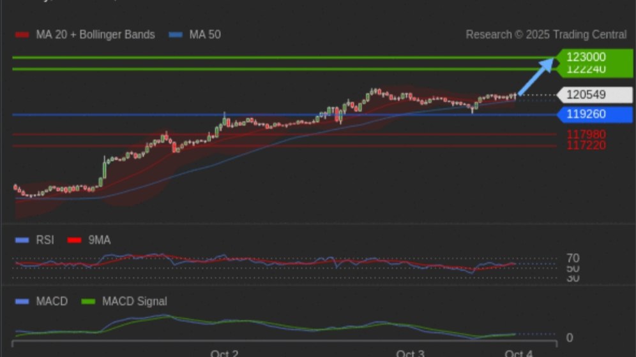Viewport: 636px width, 357px height.
Task: Click the RSI blue legend swatch
Action: click(22, 240)
